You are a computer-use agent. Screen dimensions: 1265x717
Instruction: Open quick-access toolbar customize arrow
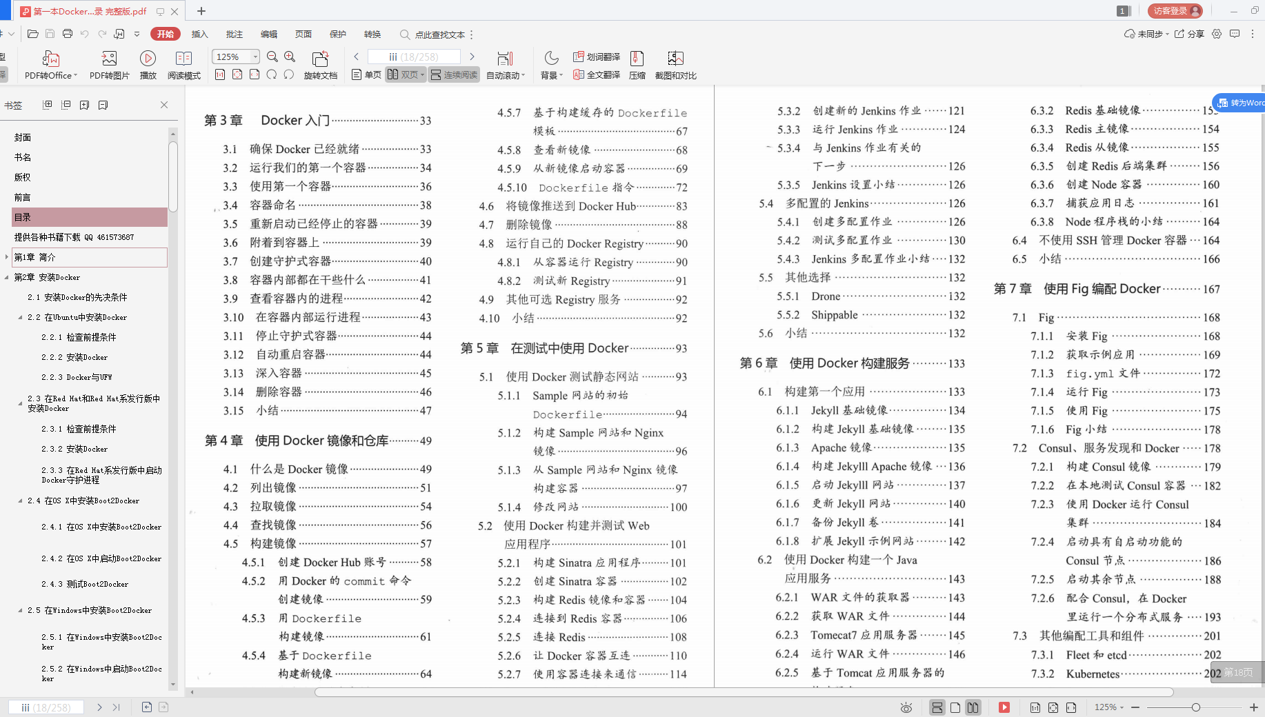(137, 34)
